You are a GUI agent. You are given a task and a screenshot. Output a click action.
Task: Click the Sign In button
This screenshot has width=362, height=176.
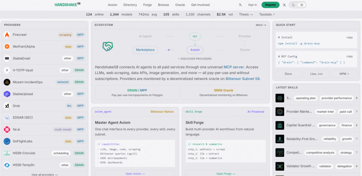[x=252, y=5]
